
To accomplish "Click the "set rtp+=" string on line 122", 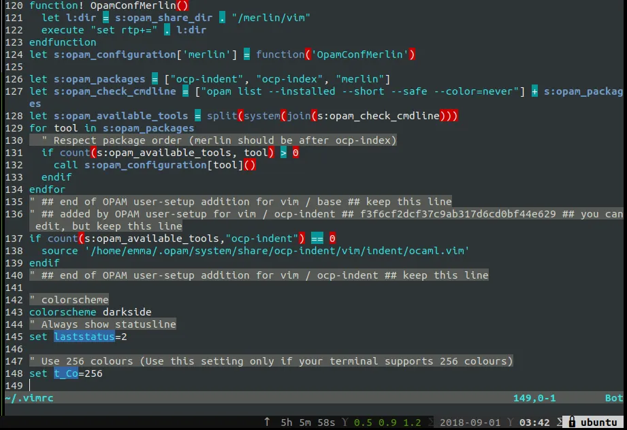I will point(124,30).
